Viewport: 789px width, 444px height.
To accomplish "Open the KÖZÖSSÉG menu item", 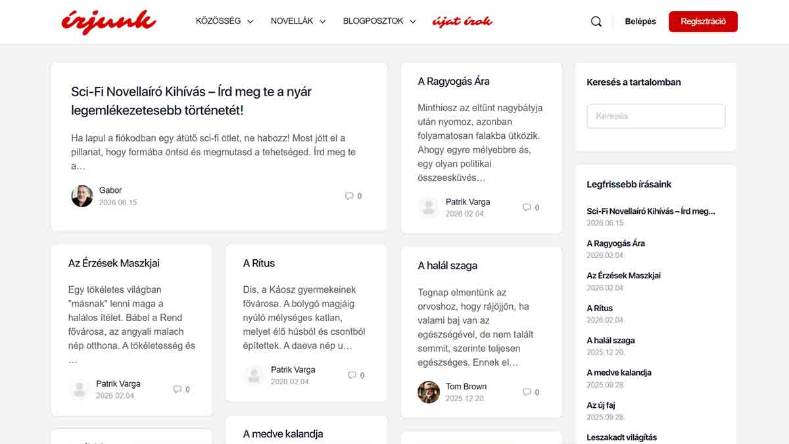I will coord(218,21).
